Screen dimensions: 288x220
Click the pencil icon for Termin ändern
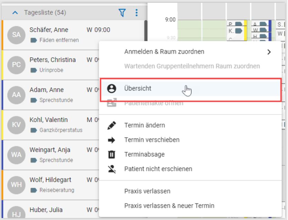coord(111,125)
